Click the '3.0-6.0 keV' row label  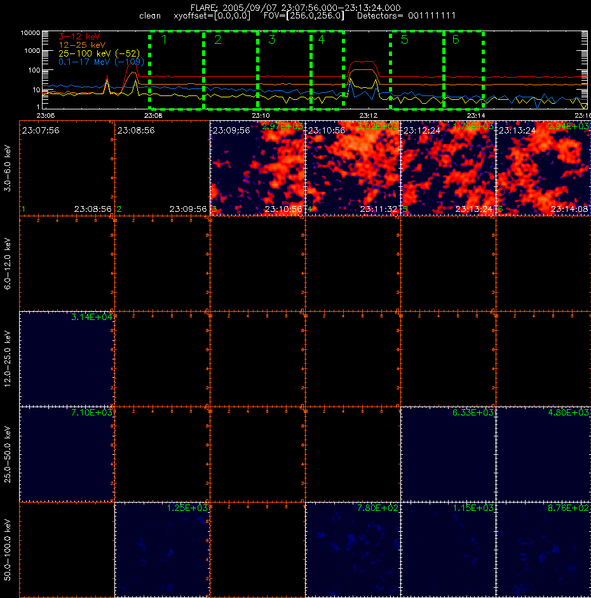click(x=8, y=168)
